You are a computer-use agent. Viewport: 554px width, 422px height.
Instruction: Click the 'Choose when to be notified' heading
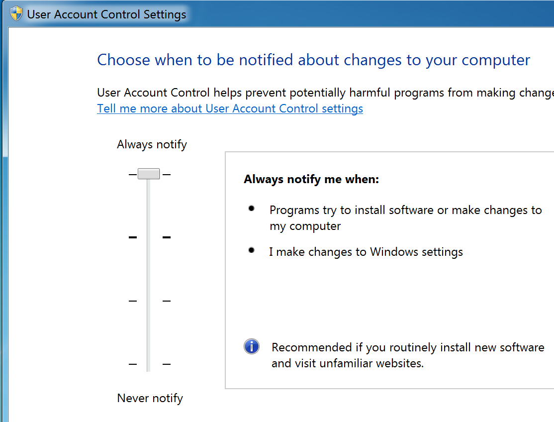314,60
